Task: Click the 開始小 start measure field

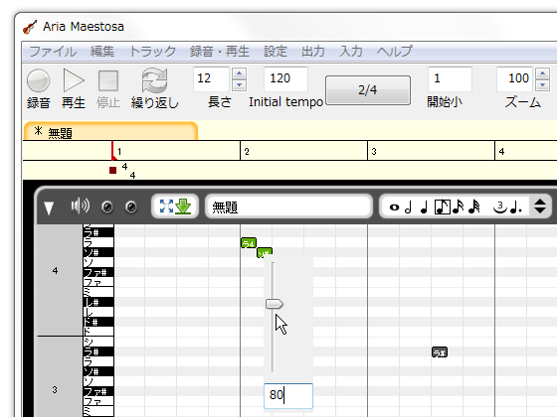Action: pyautogui.click(x=450, y=78)
